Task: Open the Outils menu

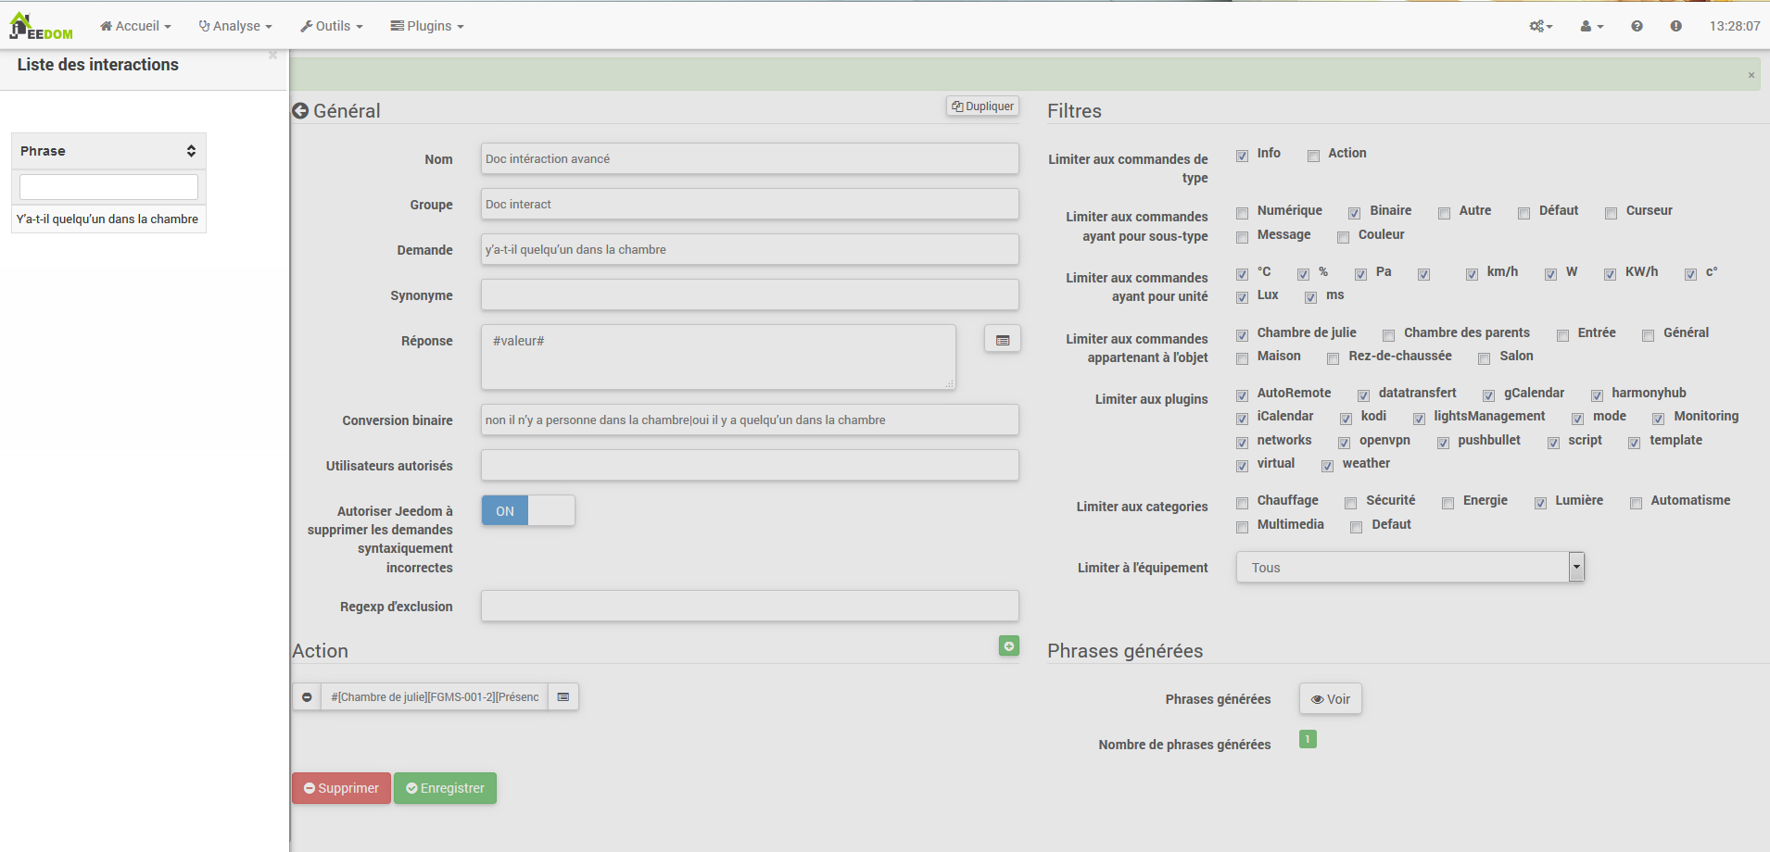Action: 332,26
